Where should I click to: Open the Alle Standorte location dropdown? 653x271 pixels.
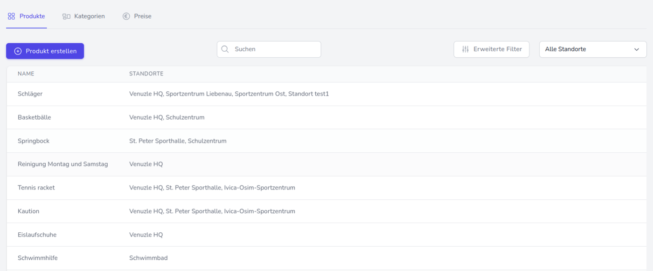click(588, 49)
